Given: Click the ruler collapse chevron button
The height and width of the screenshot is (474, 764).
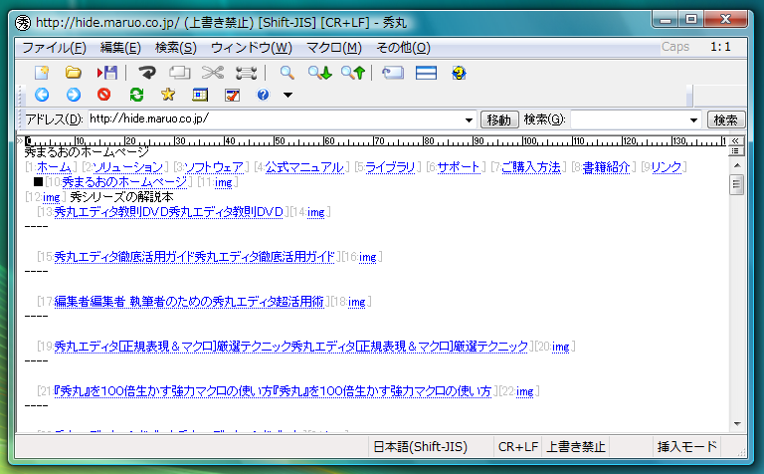Looking at the screenshot, I should click(735, 141).
